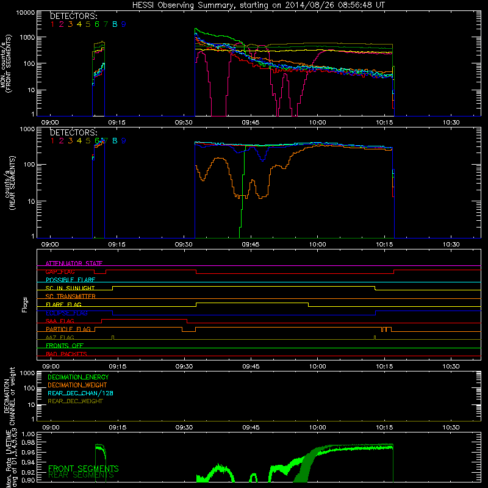Click 10000 y-axis value on front segments plot
488x488 pixels.
pyautogui.click(x=26, y=13)
